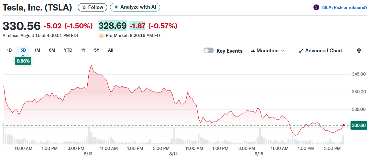Open the Mountain chart type dropdown
Screen dimensions: 368x157
(267, 51)
